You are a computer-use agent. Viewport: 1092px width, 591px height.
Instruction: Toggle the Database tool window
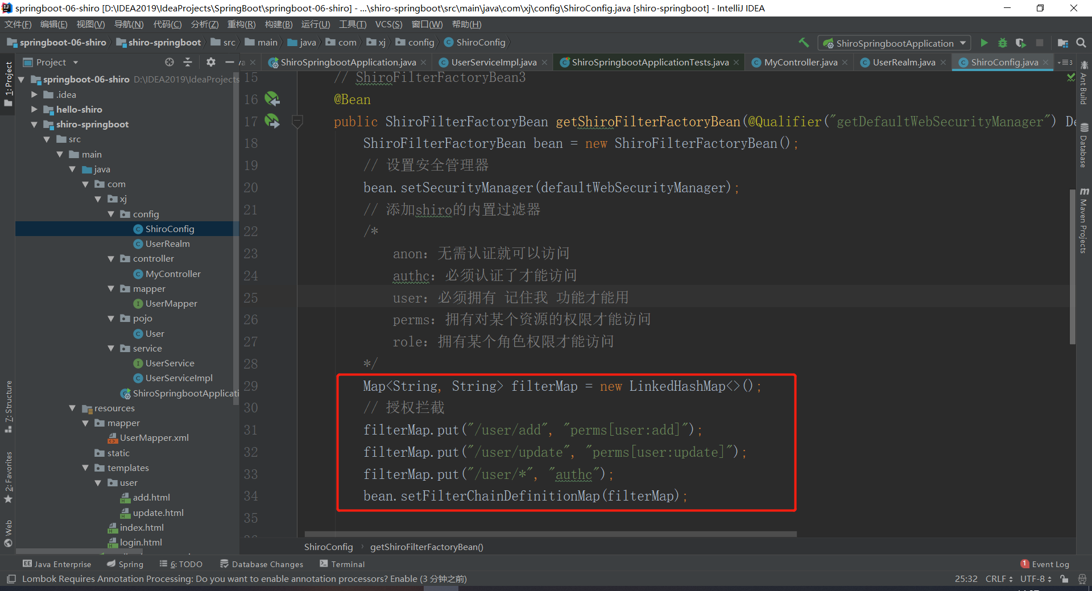[1084, 146]
